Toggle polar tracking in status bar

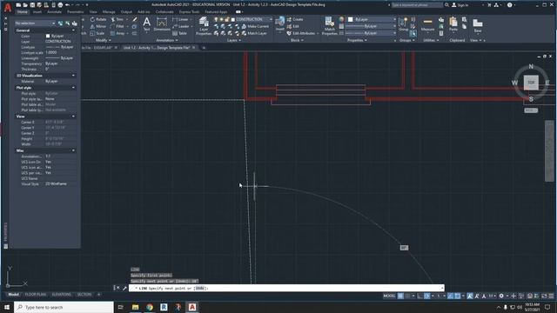coord(427,296)
